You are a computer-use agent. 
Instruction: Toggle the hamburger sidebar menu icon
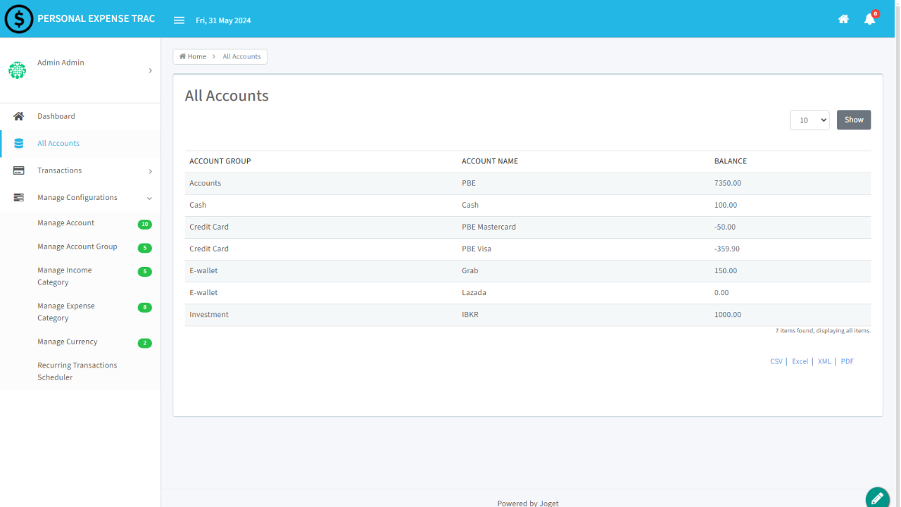[x=179, y=20]
